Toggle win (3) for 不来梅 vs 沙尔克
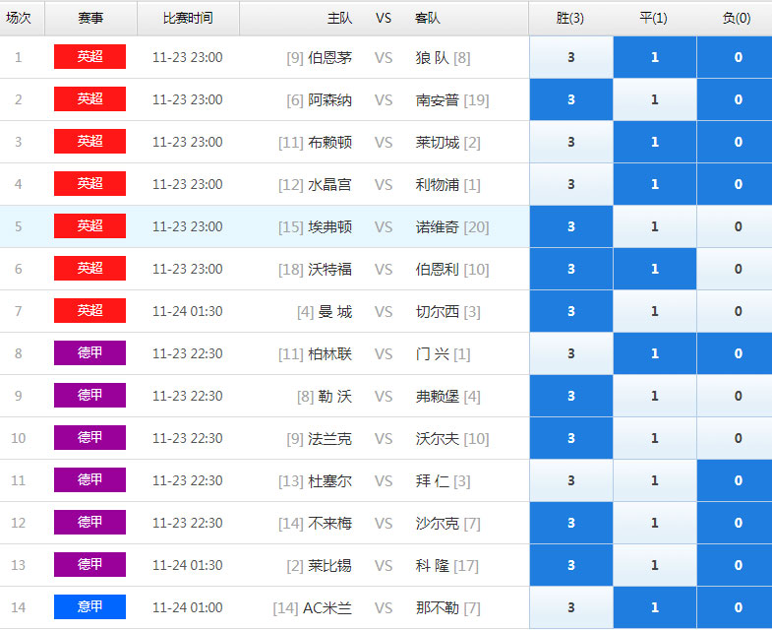 571,524
